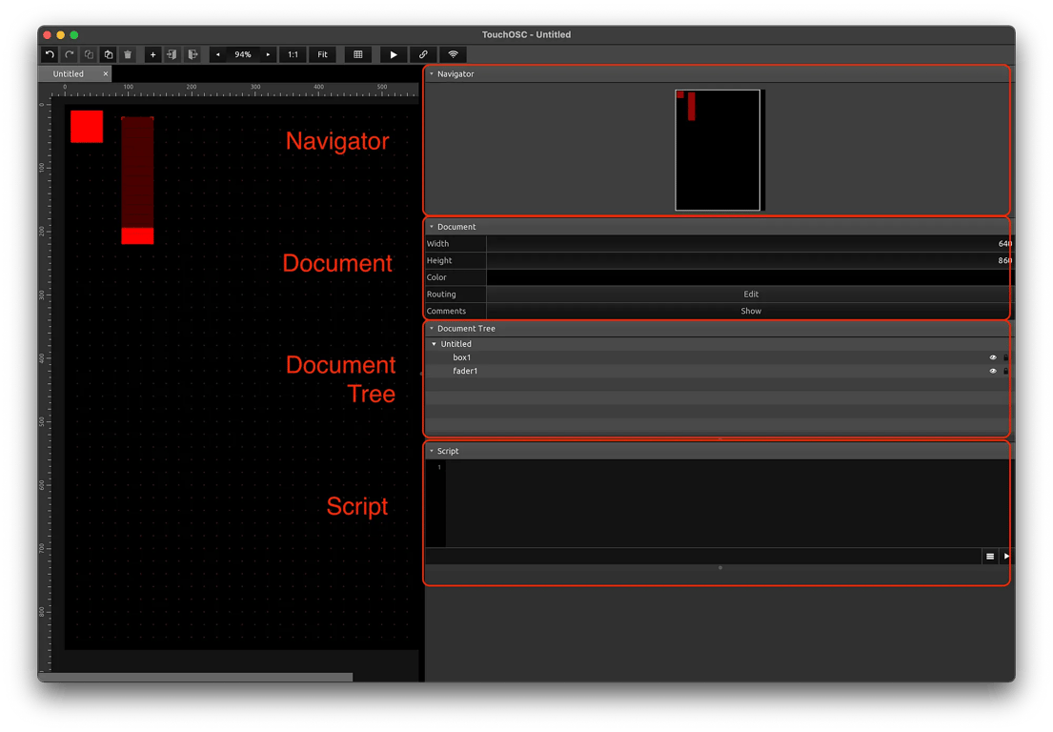Hide fader1 using its eye icon
This screenshot has height=732, width=1053.
click(993, 371)
